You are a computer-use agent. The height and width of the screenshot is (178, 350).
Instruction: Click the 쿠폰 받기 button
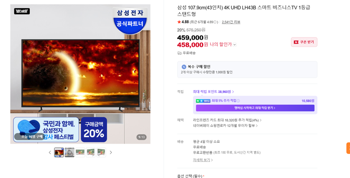304,42
